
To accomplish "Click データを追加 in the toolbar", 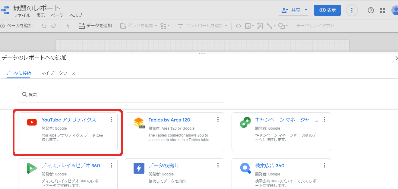I will [x=95, y=26].
